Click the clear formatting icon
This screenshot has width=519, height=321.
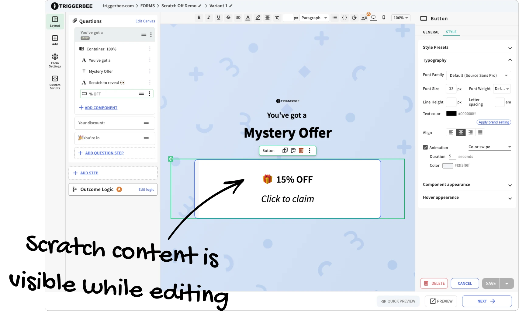point(277,18)
